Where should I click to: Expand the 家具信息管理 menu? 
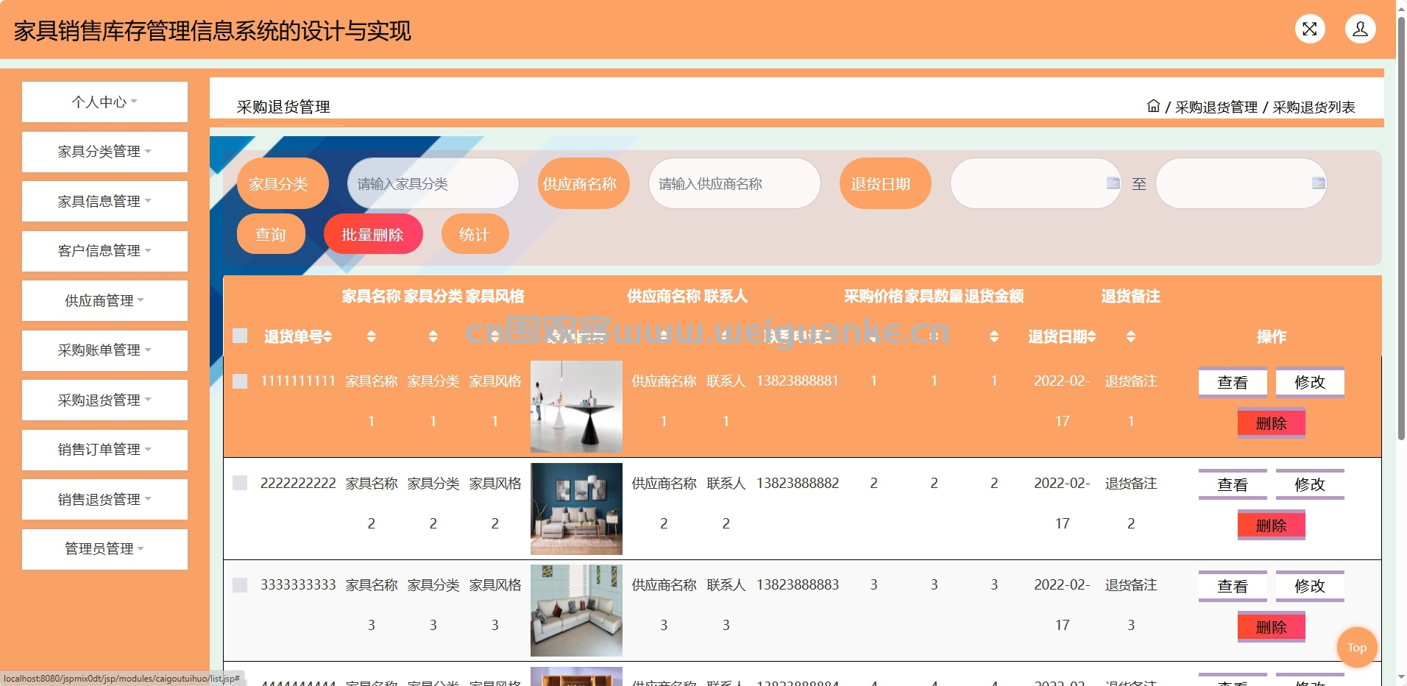pos(104,201)
